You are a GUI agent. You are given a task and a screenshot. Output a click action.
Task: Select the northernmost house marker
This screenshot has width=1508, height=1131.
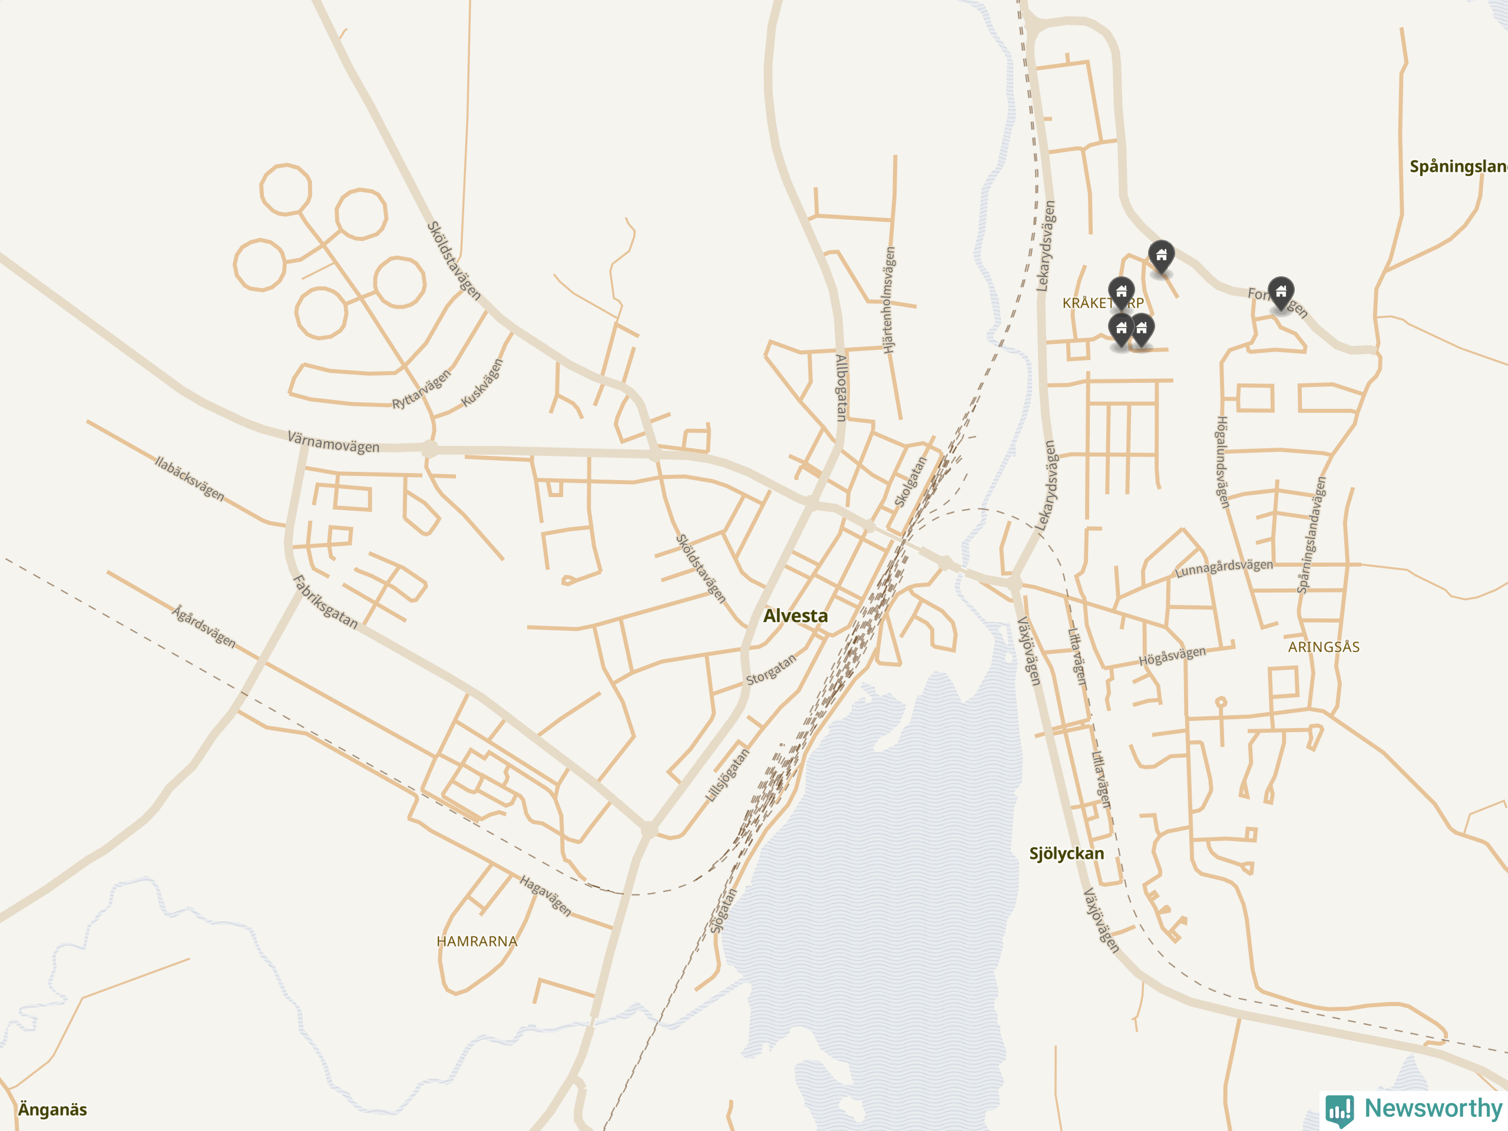pos(1161,257)
